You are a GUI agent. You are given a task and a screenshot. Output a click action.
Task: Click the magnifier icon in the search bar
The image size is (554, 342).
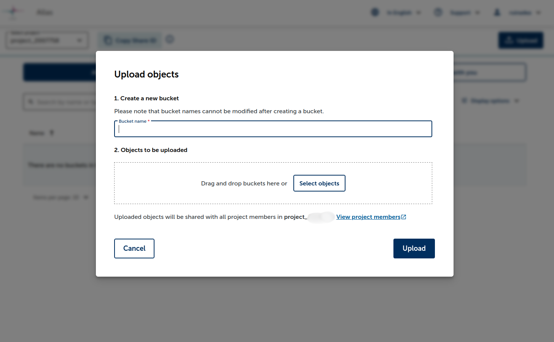pyautogui.click(x=31, y=102)
